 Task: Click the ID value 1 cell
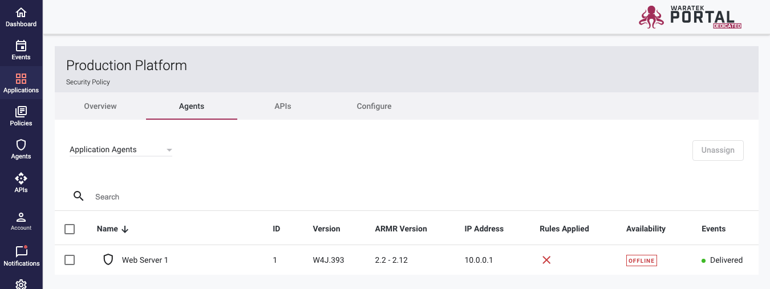pyautogui.click(x=275, y=260)
